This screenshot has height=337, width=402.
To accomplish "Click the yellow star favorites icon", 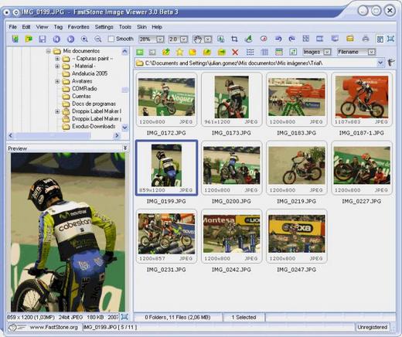I will [179, 53].
